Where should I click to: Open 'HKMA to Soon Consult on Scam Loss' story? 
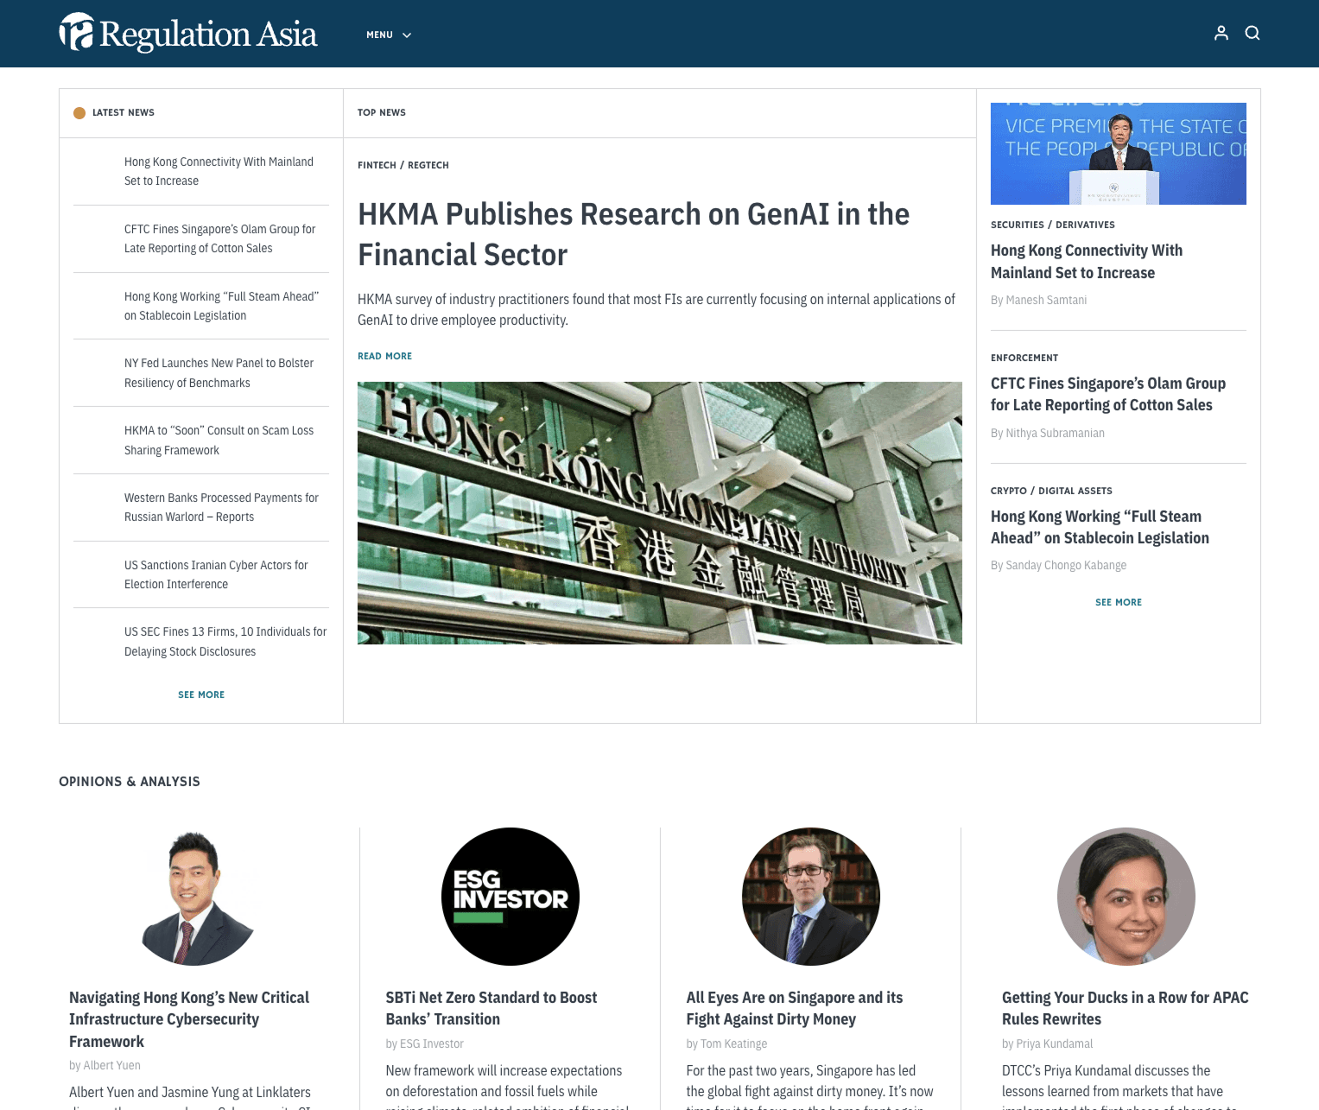click(219, 440)
